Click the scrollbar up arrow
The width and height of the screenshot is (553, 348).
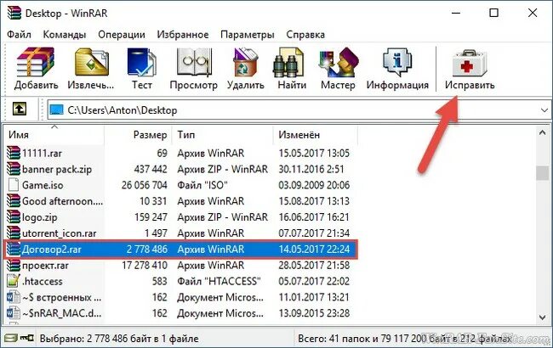click(542, 132)
